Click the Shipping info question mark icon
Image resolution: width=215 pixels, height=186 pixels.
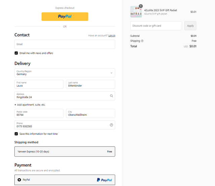click(142, 41)
